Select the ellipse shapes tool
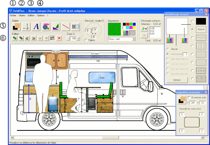 click(46, 27)
